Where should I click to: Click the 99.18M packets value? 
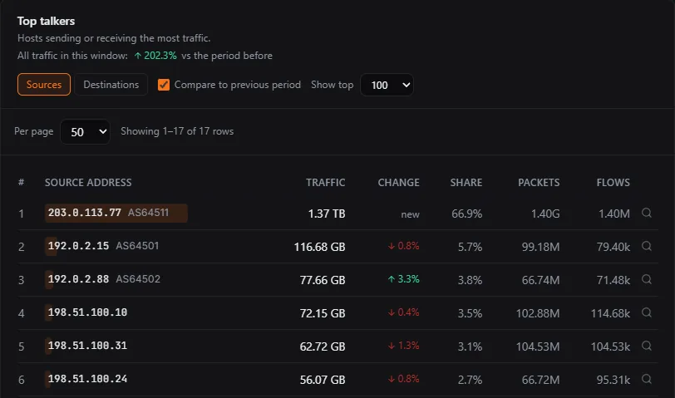tap(540, 247)
